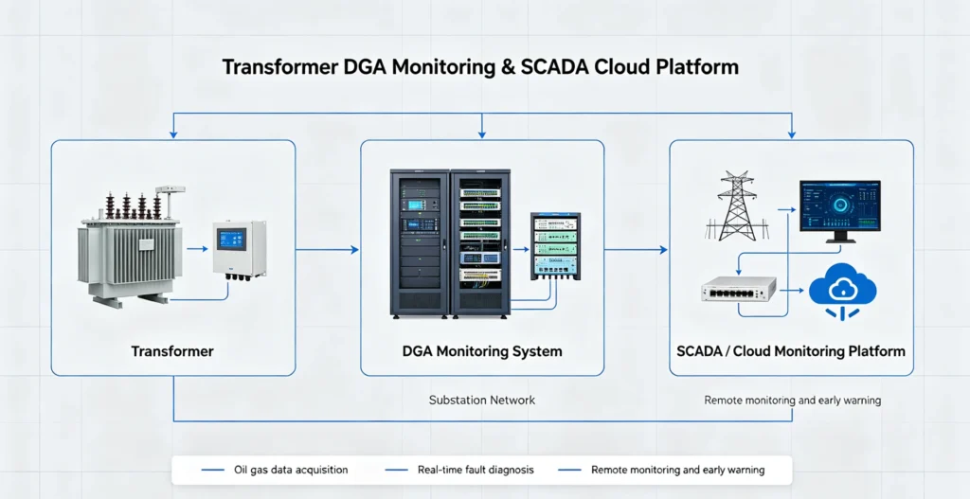Viewport: 970px width, 499px height.
Task: Select the blue cloud icon
Action: pyautogui.click(x=842, y=291)
